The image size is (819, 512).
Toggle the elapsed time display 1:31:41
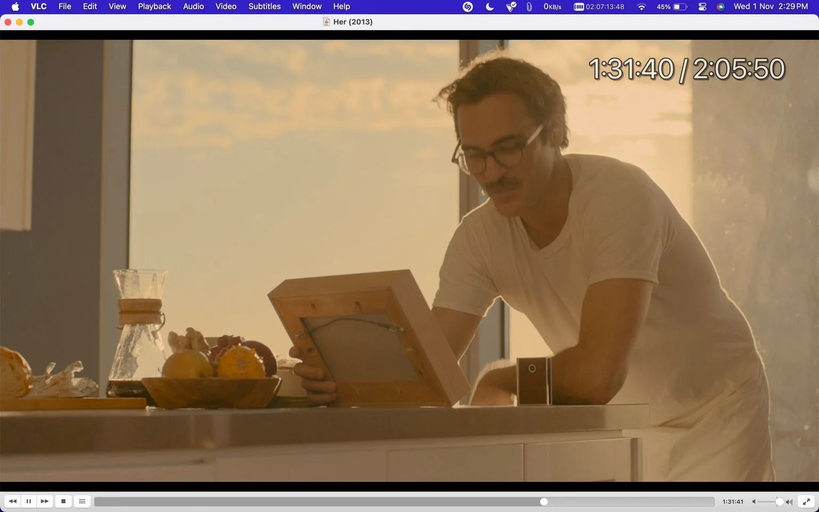pyautogui.click(x=733, y=502)
